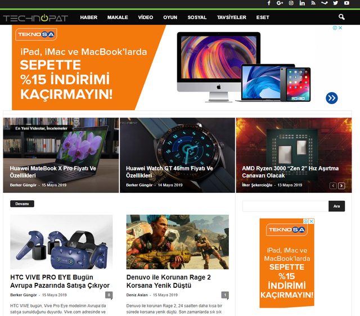Close the sidebar Teknosa ad
This screenshot has width=360, height=316.
311,221
